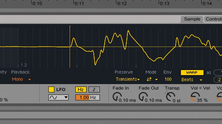Toggle the WARP button
222x124 pixels.
pos(192,73)
